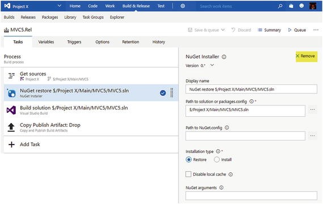Click the Get sources list icon
The image size is (323, 204).
tap(11, 75)
